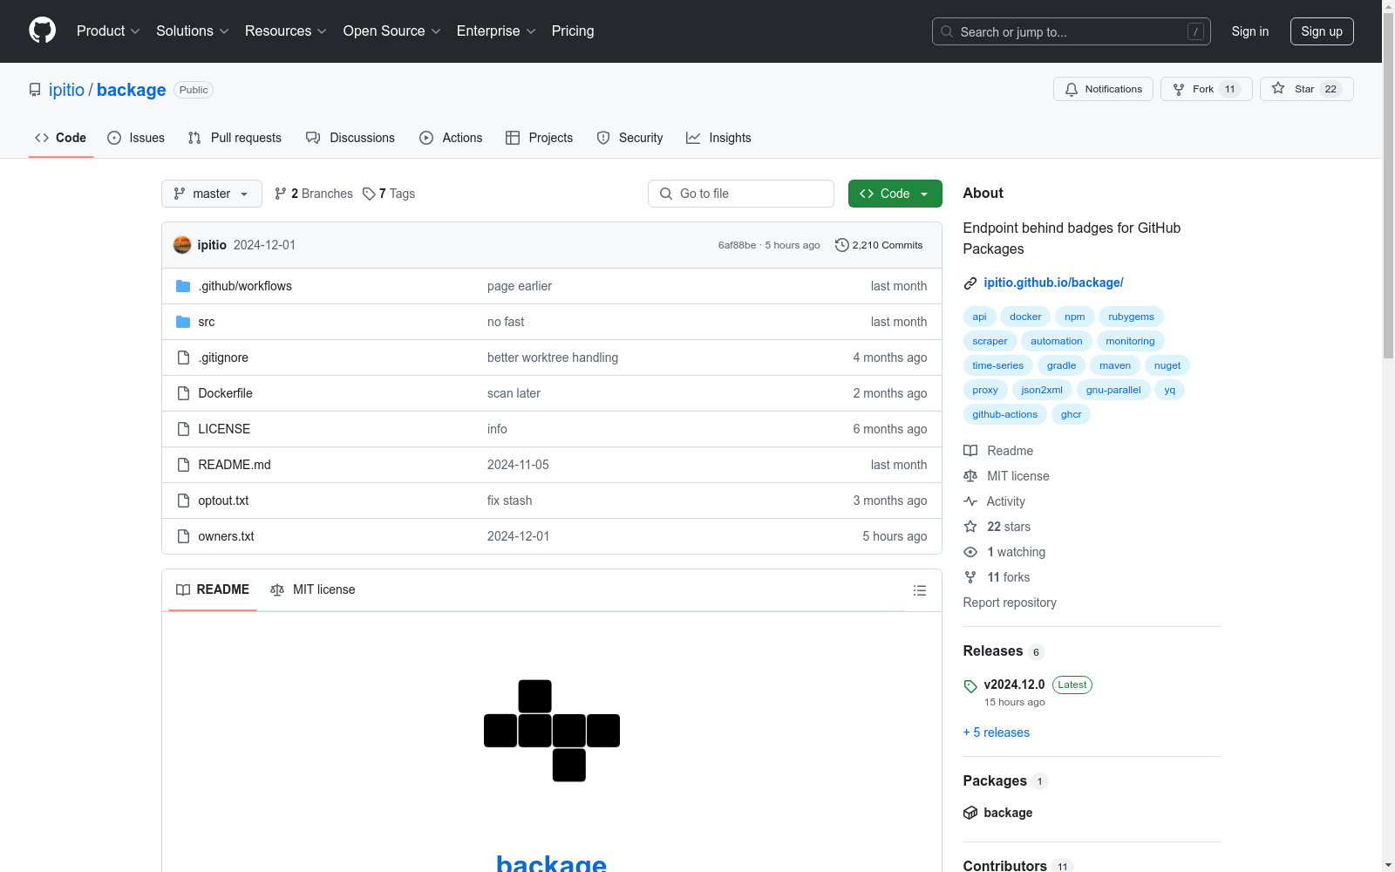Click the src folder icon

click(183, 322)
